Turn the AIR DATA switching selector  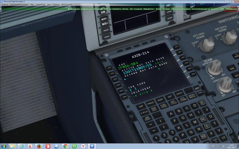[229, 37]
